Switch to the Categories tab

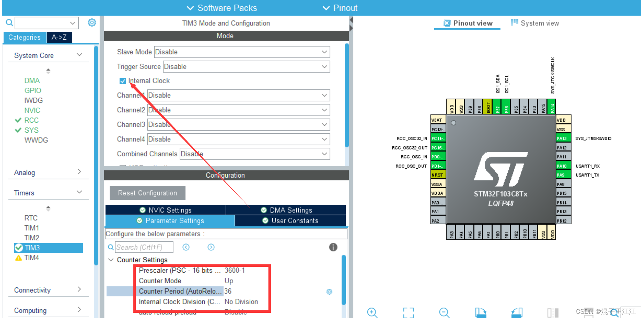pyautogui.click(x=24, y=37)
